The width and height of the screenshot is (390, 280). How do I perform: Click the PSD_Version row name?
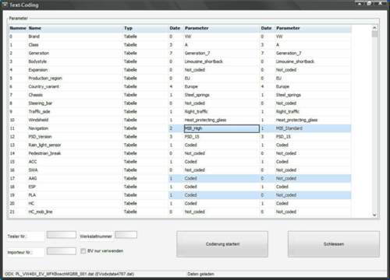coord(40,137)
